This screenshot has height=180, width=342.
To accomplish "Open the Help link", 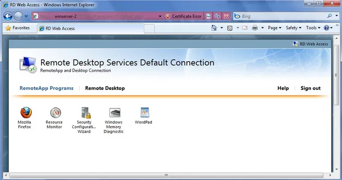I will [x=283, y=88].
